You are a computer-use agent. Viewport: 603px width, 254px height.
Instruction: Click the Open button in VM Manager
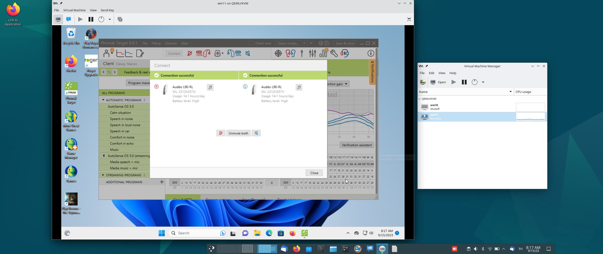click(x=438, y=82)
